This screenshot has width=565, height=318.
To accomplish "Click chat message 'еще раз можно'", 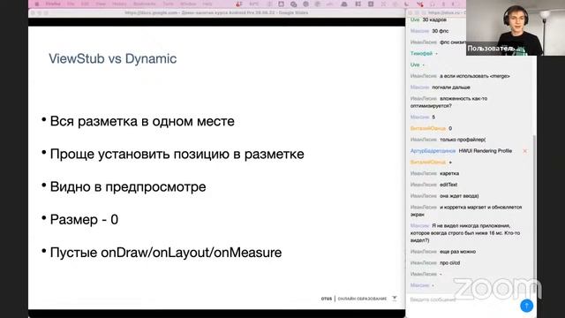I will click(x=457, y=252).
